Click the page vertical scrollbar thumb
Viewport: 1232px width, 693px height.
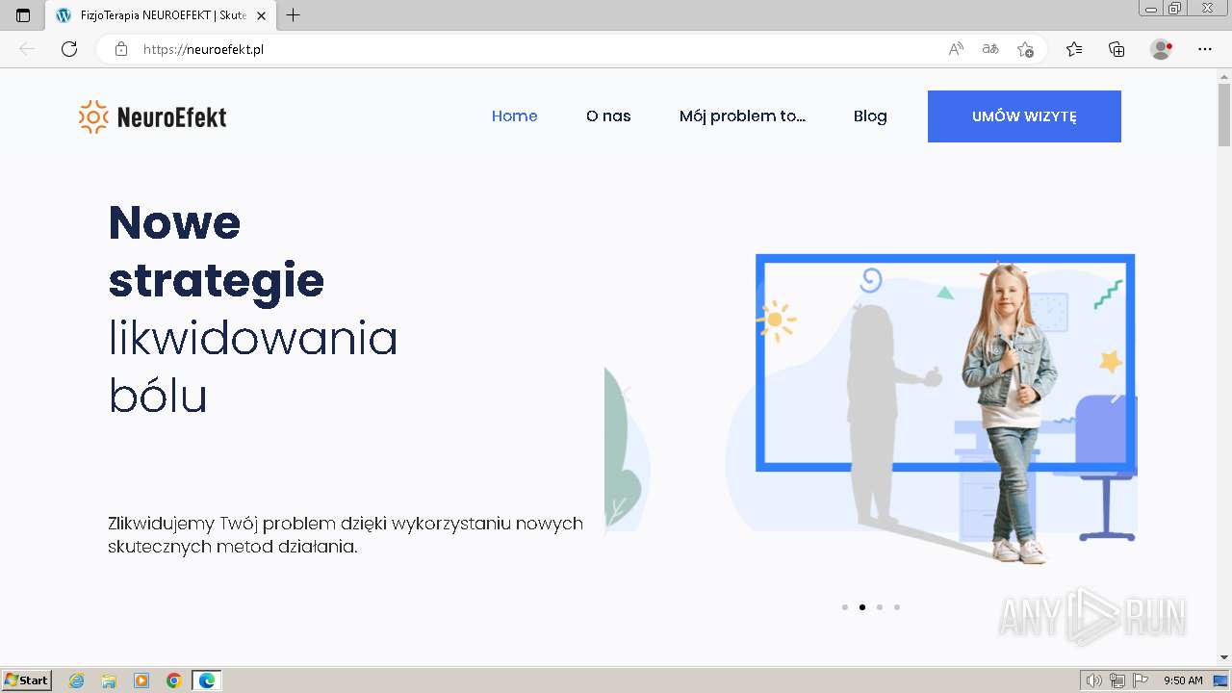(1224, 115)
